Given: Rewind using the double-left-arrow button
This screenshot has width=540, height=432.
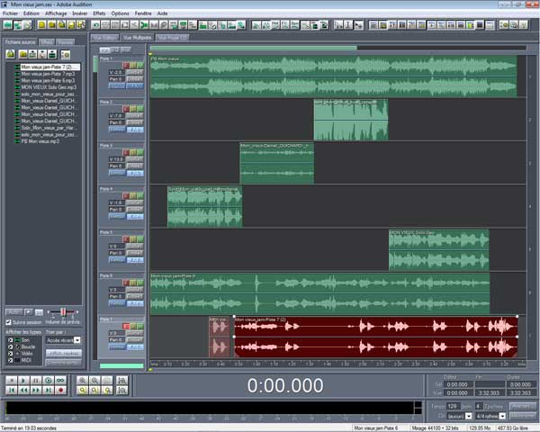Looking at the screenshot, I should point(23,391).
